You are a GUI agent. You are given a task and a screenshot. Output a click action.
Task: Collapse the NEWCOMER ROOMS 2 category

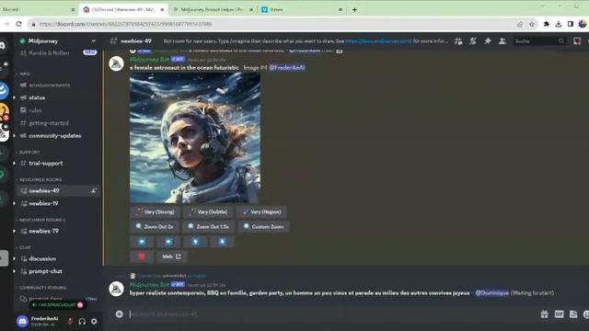[40, 220]
